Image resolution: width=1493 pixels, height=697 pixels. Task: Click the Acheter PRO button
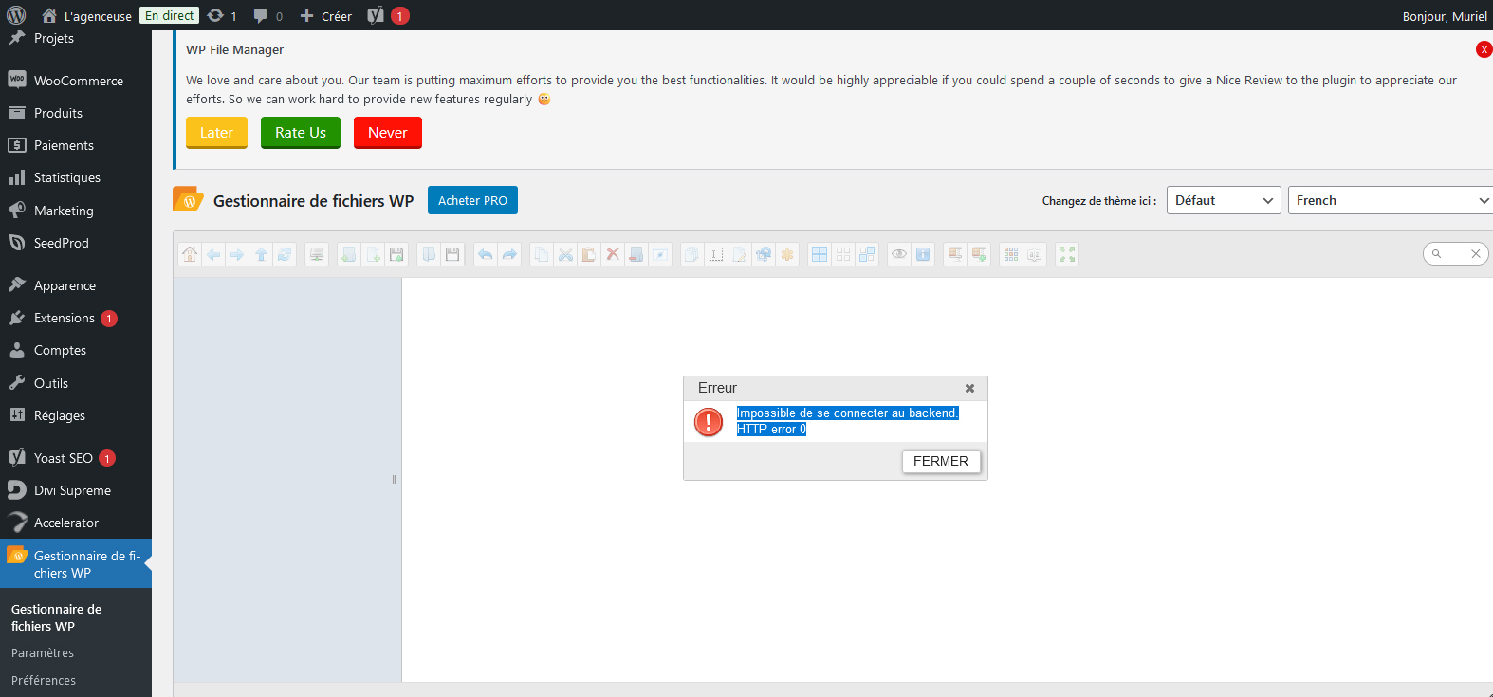[x=472, y=200]
